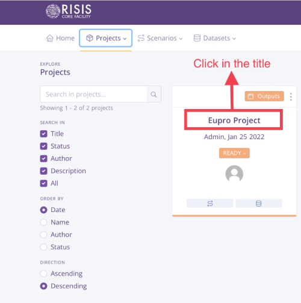This screenshot has height=303, width=301.
Task: Click the datasets icon on project card
Action: [x=259, y=204]
